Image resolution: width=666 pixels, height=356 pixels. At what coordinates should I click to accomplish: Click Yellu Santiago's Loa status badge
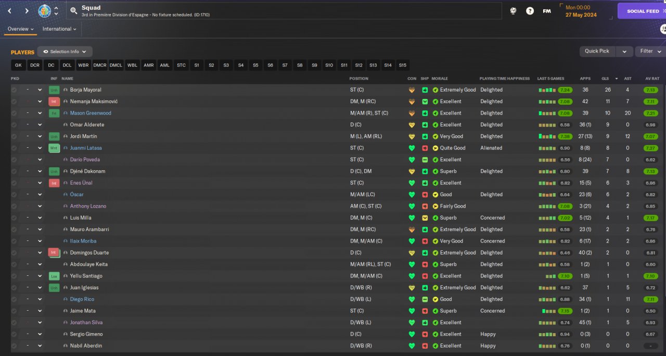coord(54,276)
